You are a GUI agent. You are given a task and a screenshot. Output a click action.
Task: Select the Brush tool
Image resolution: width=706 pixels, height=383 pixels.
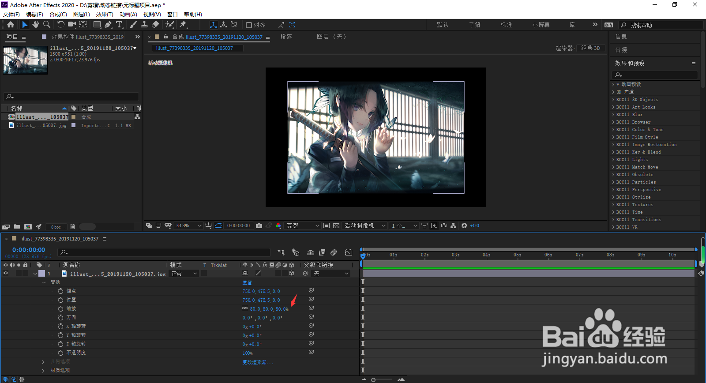[133, 25]
